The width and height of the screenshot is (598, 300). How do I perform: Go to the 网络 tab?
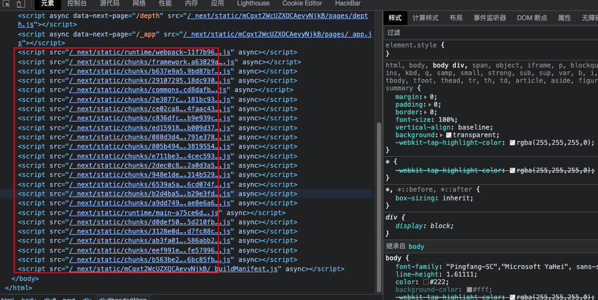click(139, 3)
